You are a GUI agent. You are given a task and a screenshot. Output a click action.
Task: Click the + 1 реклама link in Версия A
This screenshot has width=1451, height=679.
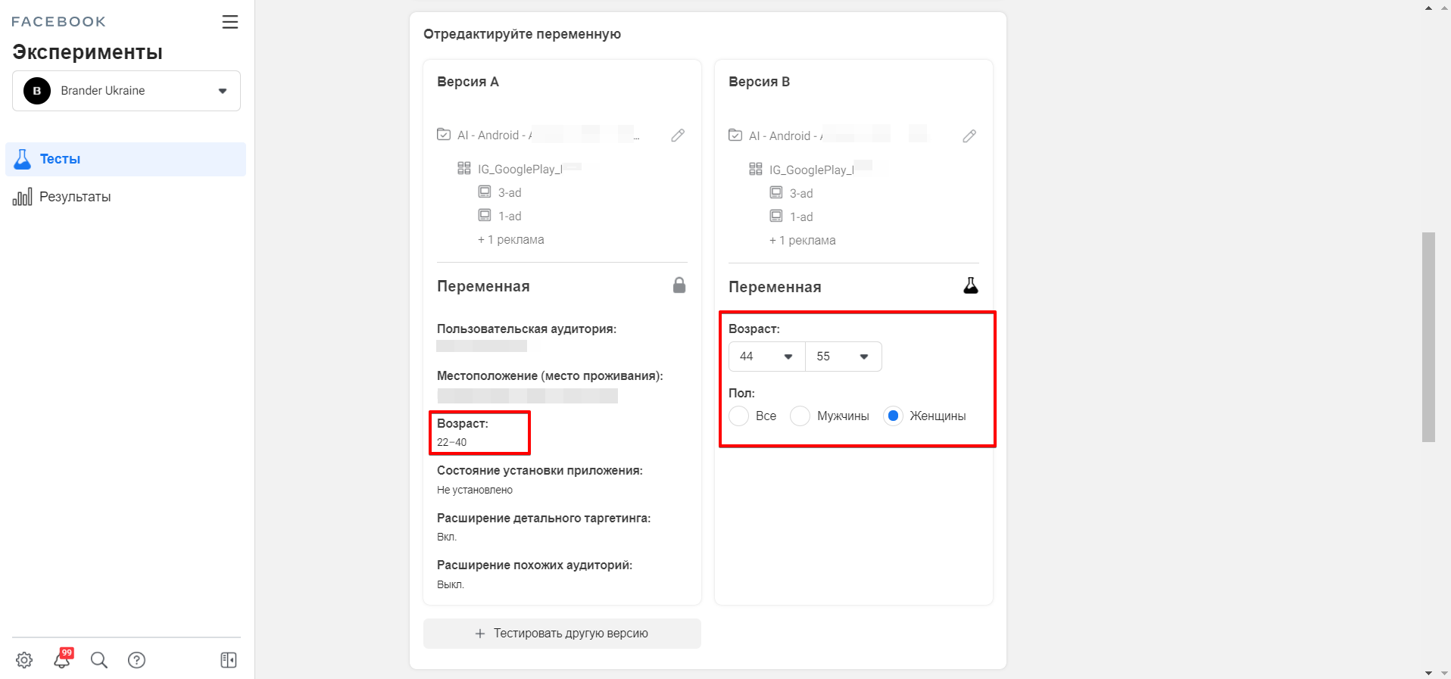(x=511, y=240)
